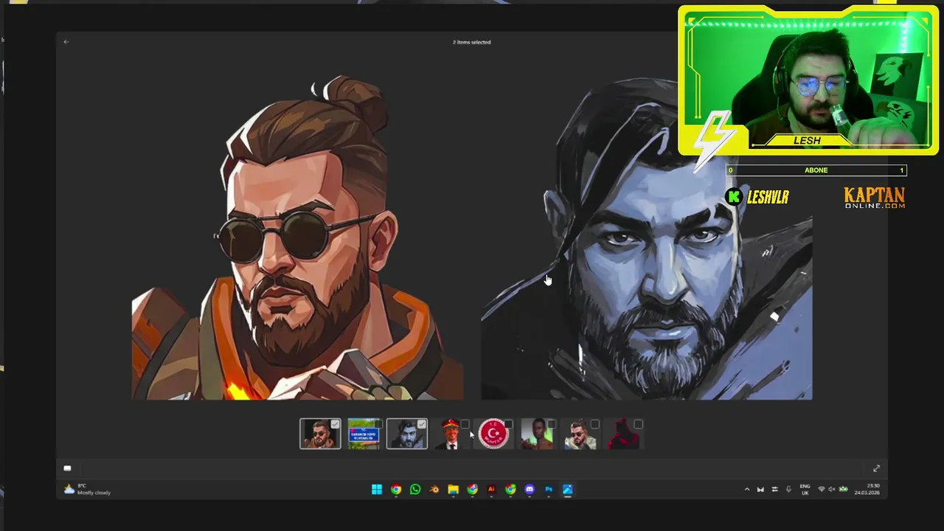Click the '2 items selected' label

[472, 42]
